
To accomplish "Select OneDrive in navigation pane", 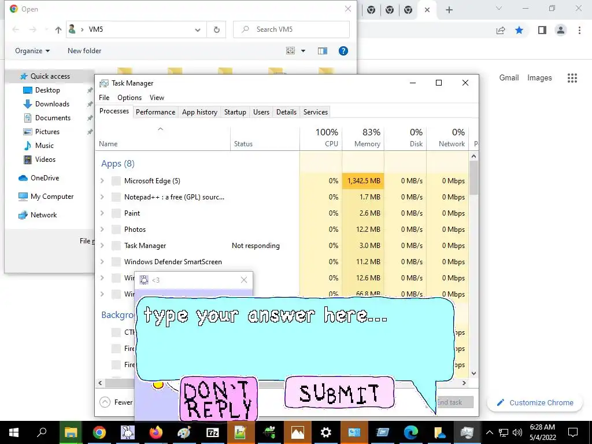I will pos(45,178).
